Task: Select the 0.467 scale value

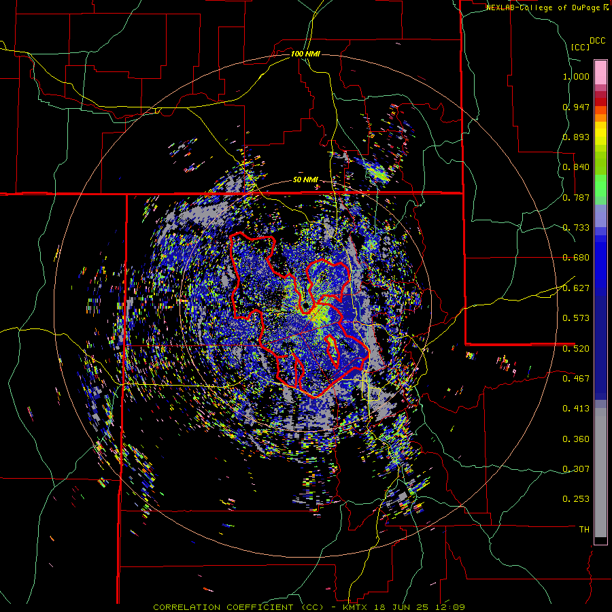Action: [x=576, y=378]
